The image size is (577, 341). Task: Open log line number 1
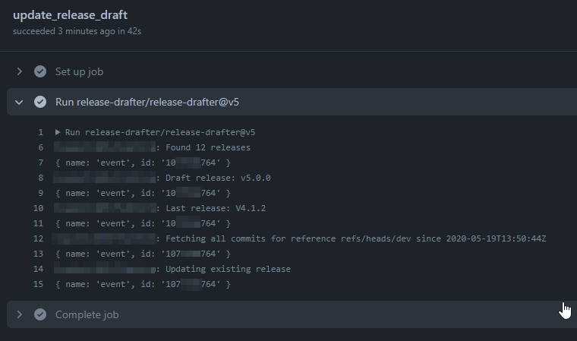pos(40,132)
